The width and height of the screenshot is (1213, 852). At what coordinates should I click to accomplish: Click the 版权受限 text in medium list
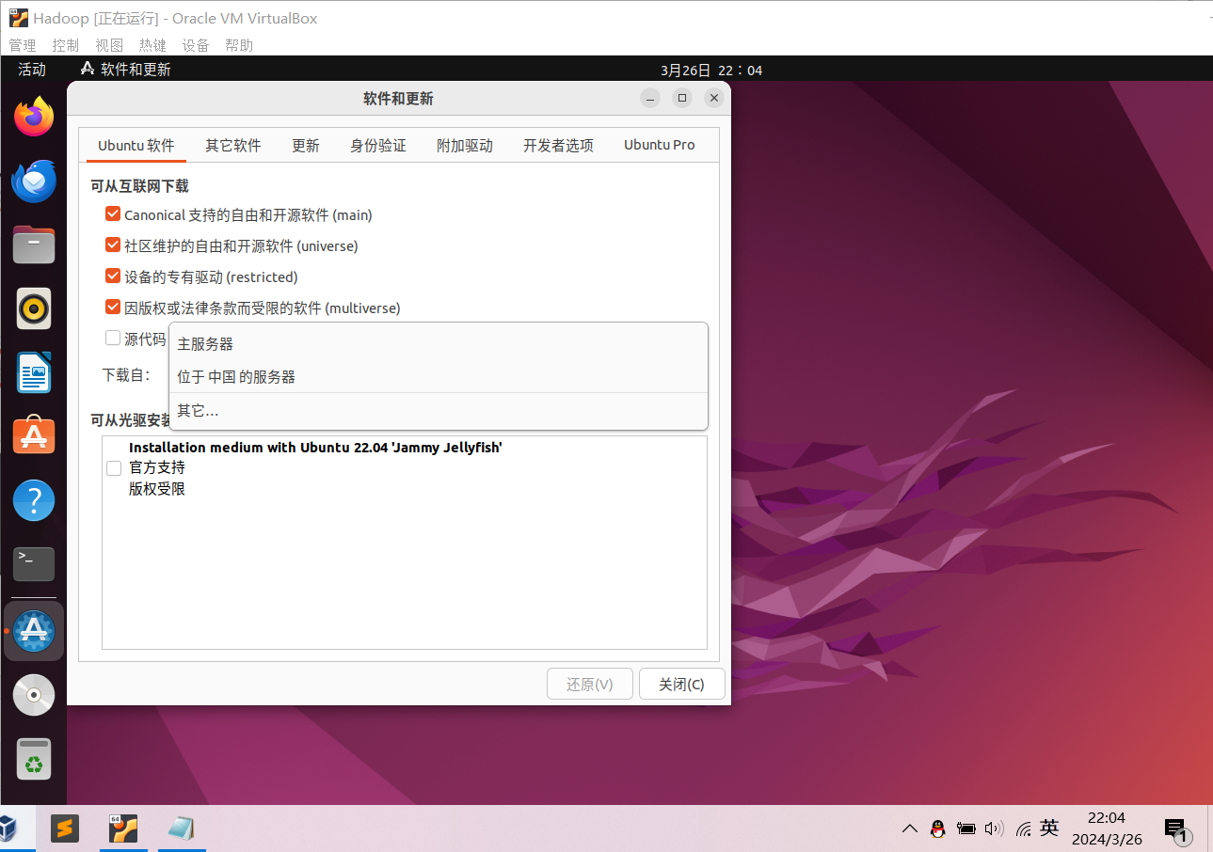tap(157, 489)
